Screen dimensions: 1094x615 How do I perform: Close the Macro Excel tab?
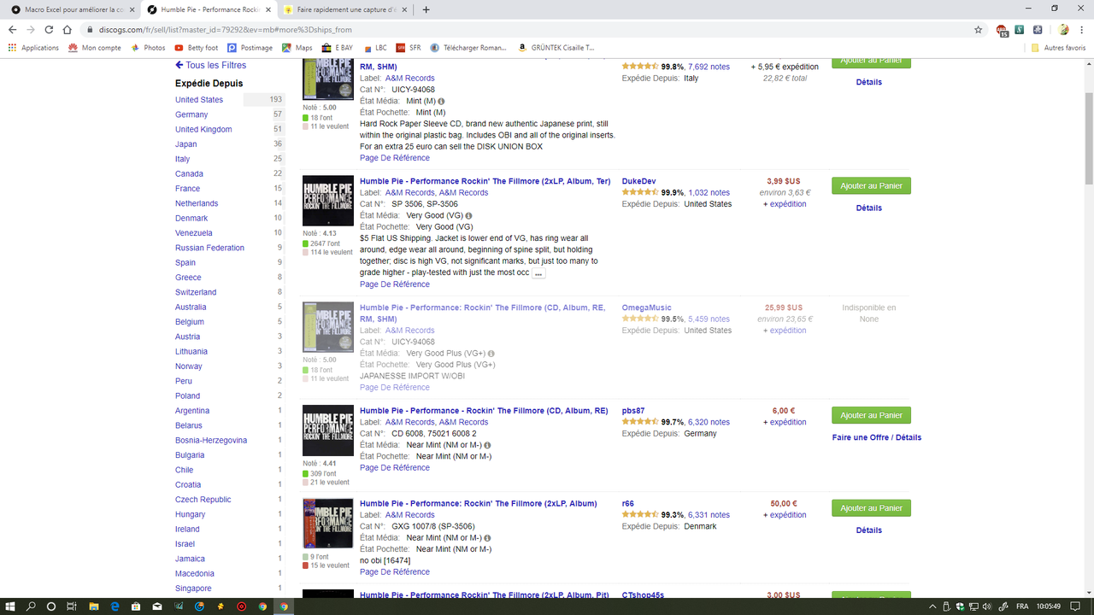click(131, 9)
